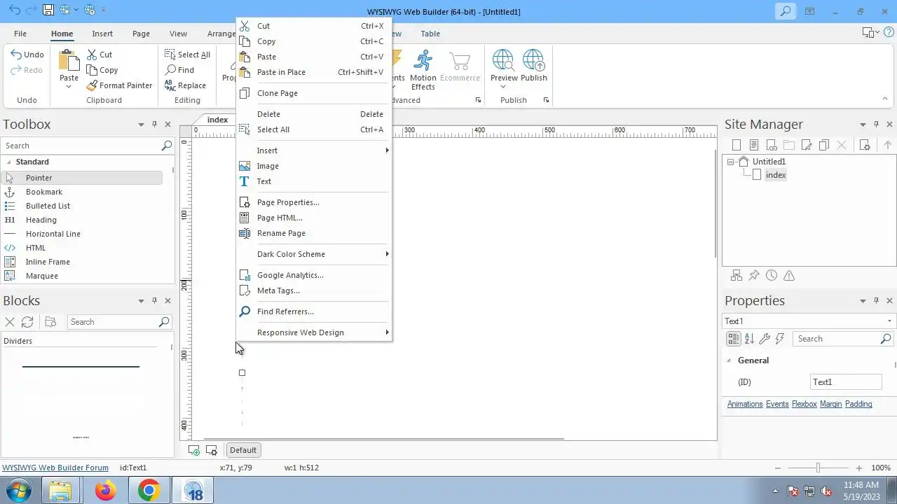
Task: Open Find in the Editing group
Action: coord(180,70)
